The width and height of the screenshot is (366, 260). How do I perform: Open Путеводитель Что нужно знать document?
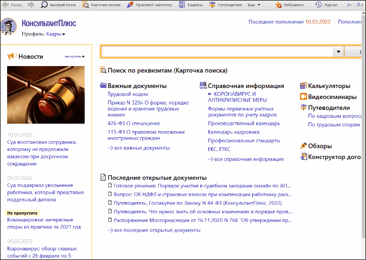click(203, 211)
